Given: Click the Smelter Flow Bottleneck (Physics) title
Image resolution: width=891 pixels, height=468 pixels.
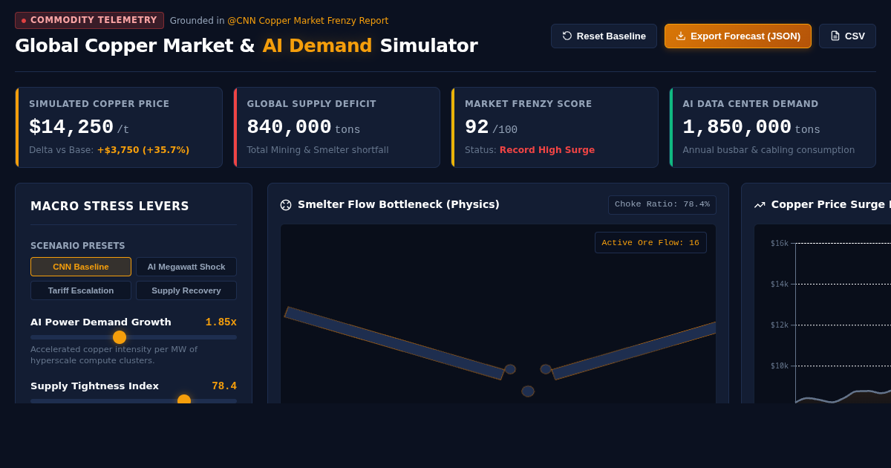Looking at the screenshot, I should [399, 204].
